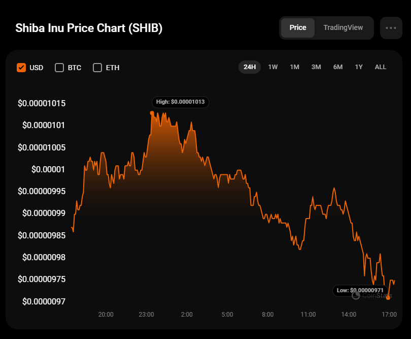The image size is (411, 339).
Task: Switch to the TradingView tab
Action: [343, 27]
